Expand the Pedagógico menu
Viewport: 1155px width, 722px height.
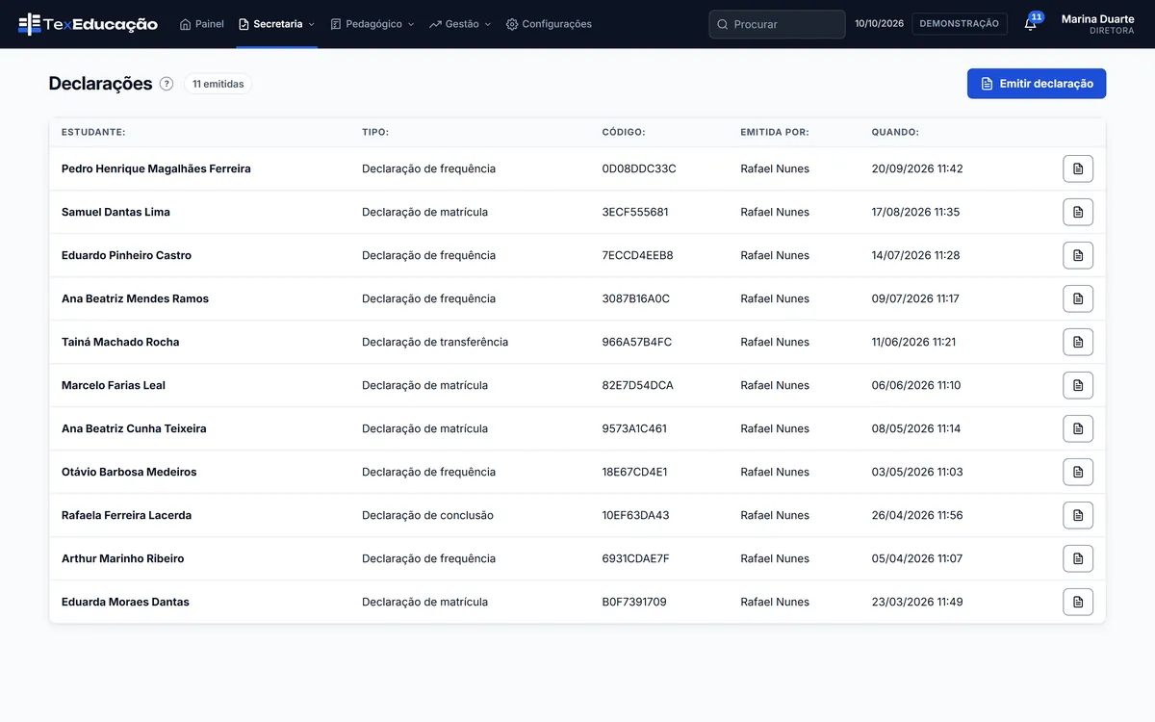(372, 24)
